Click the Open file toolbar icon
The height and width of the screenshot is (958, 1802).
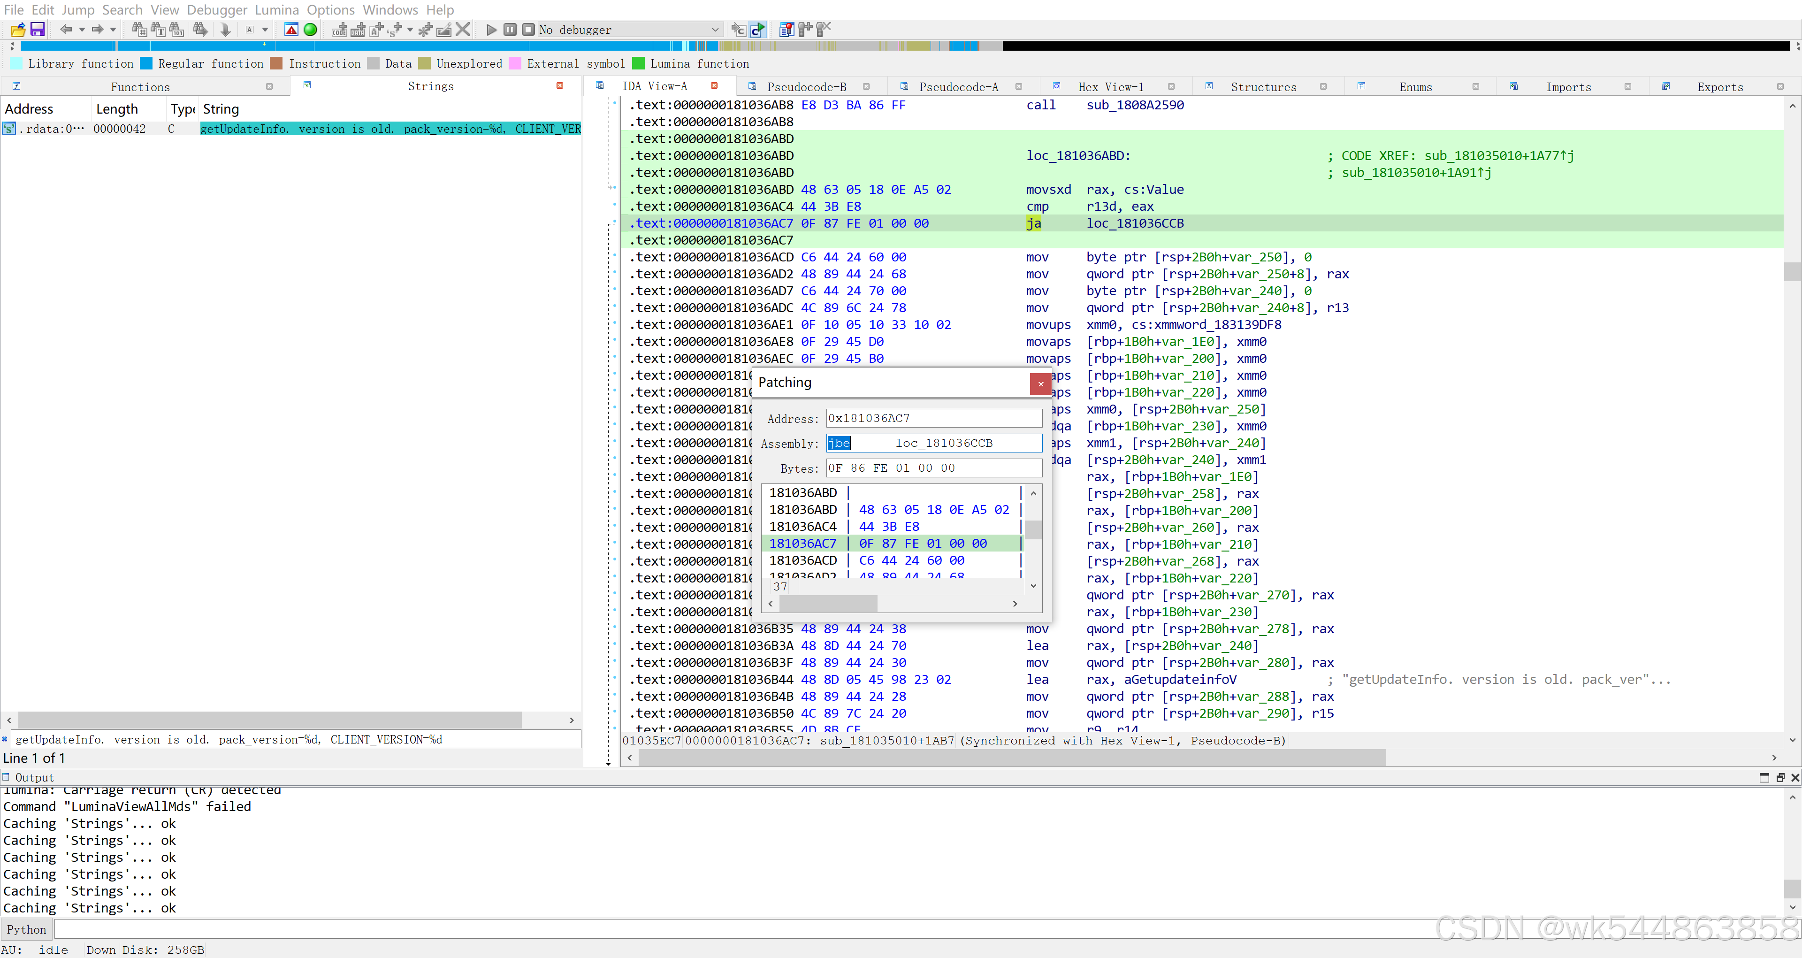(x=18, y=30)
